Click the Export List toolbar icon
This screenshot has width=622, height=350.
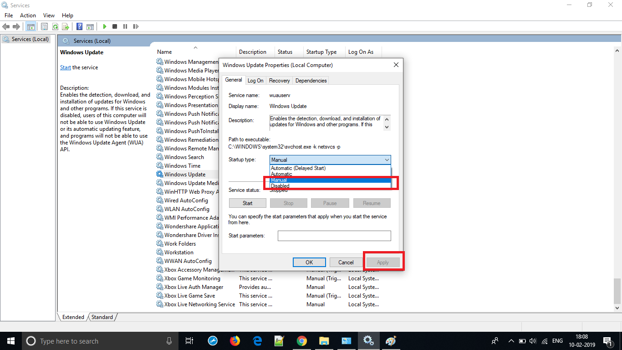click(66, 27)
